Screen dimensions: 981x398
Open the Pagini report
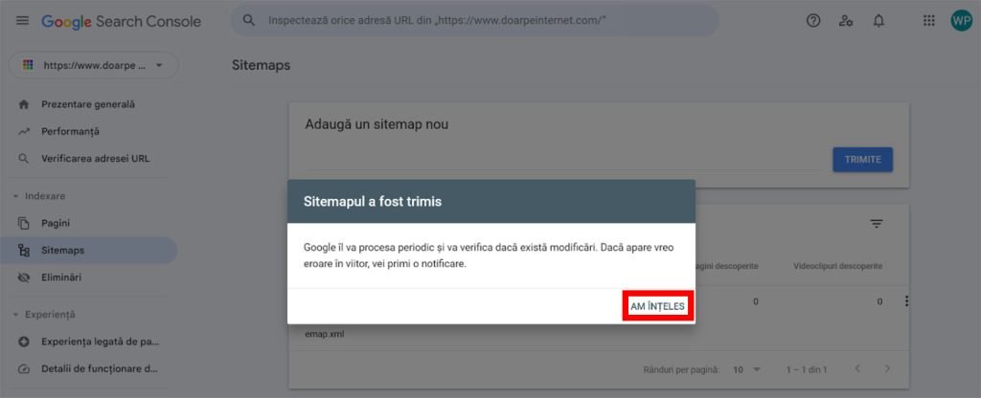click(x=56, y=223)
